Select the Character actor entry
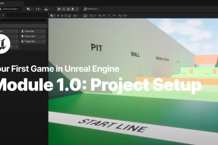This screenshot has width=218, height=145. point(33,31)
